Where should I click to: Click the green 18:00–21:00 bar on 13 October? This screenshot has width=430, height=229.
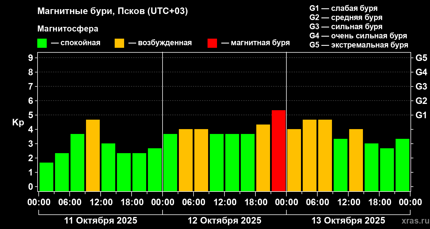tap(387, 170)
